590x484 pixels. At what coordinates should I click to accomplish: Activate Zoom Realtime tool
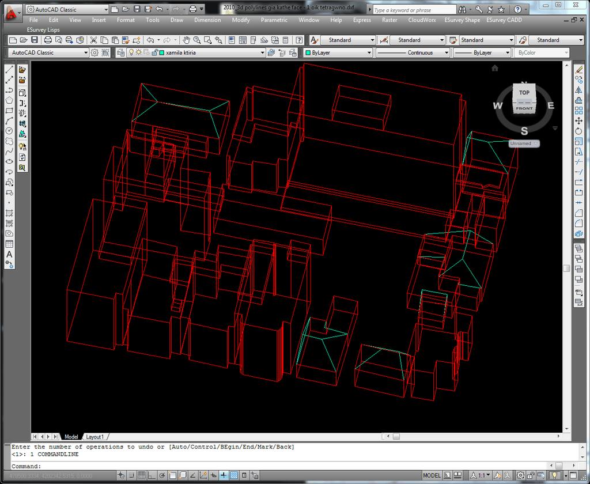pos(197,40)
